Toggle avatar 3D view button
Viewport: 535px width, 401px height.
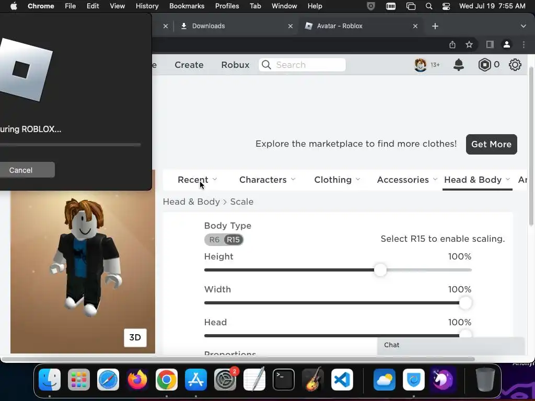pyautogui.click(x=135, y=338)
